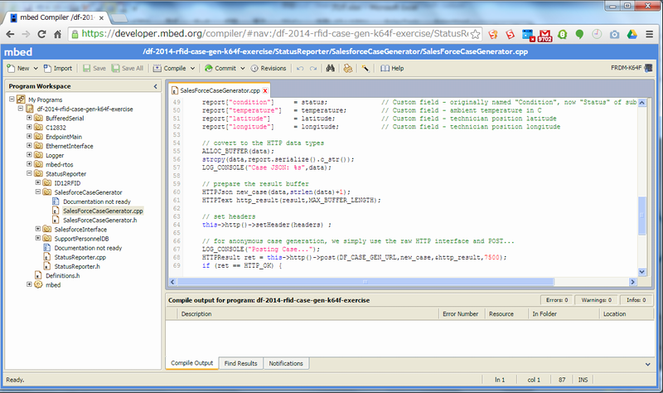Expand the BufferedSerial folder
The width and height of the screenshot is (663, 393).
[x=29, y=119]
